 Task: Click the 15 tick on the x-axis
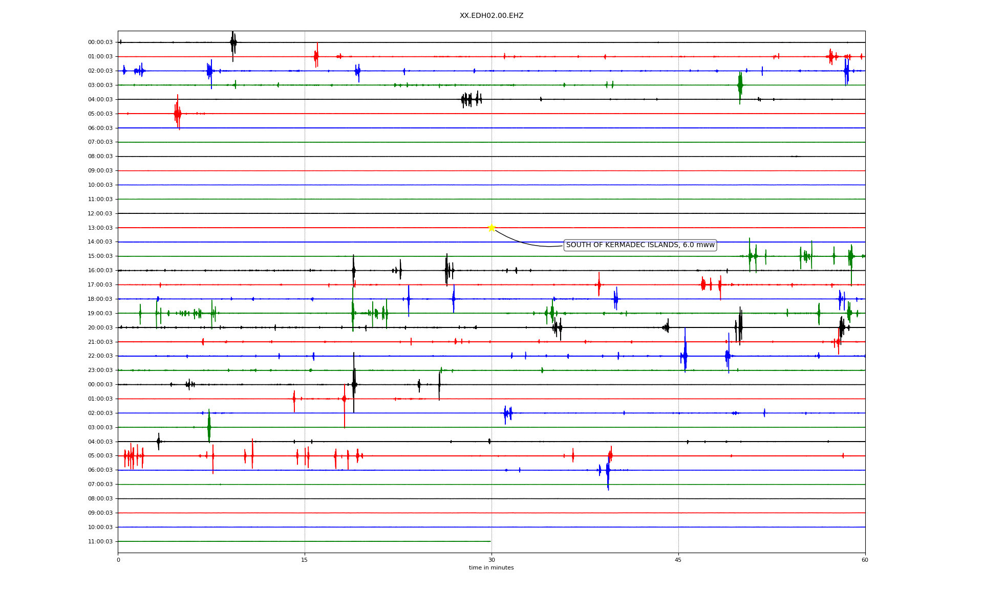pos(305,560)
